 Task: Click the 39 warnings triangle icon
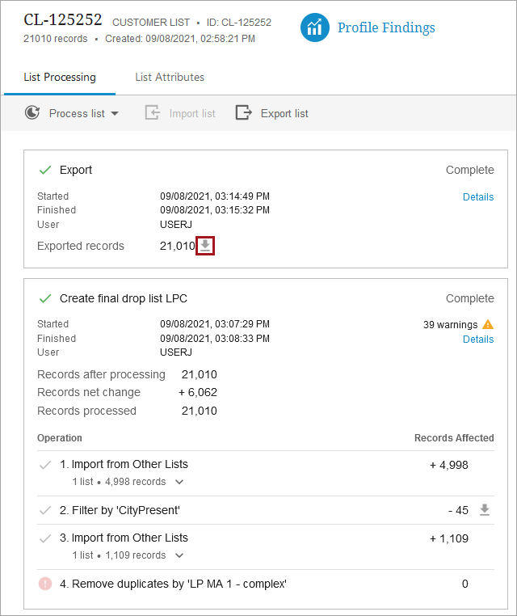coord(488,324)
